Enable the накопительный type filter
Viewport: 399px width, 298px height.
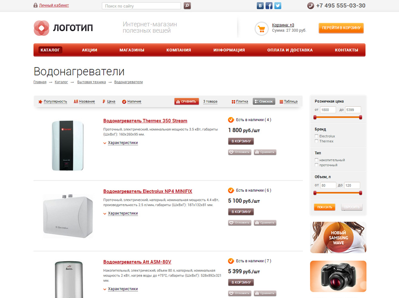[316, 160]
